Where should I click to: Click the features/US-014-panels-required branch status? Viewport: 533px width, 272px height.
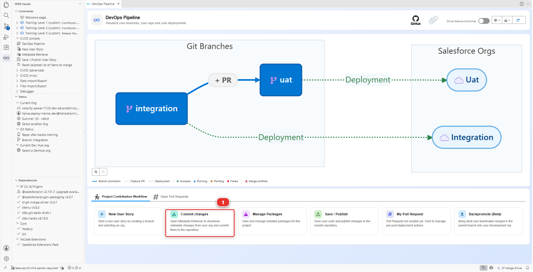35,268
